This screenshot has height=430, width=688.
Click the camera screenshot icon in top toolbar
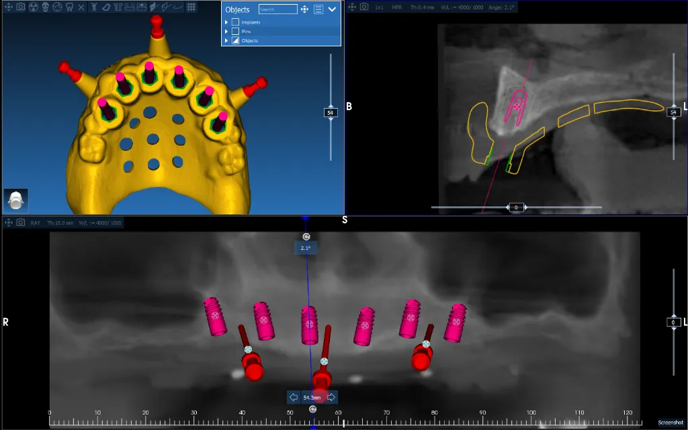coord(21,5)
